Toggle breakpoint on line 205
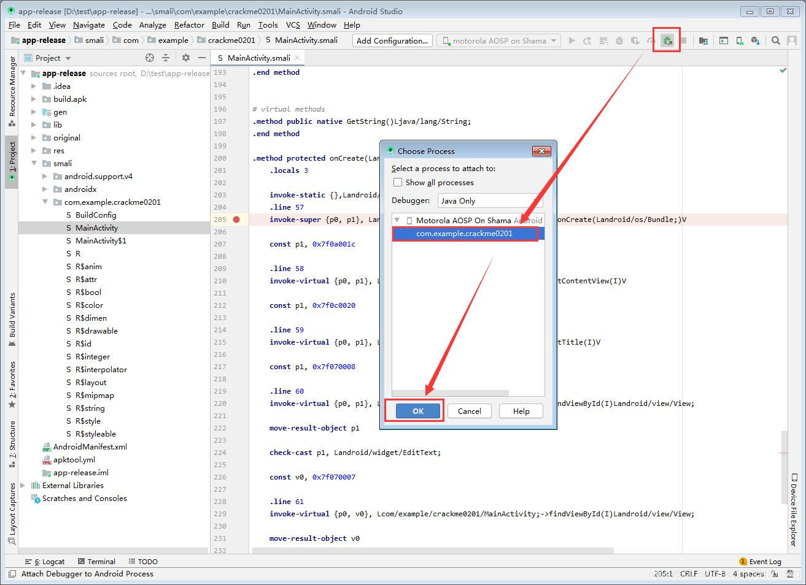The image size is (806, 585). tap(236, 220)
